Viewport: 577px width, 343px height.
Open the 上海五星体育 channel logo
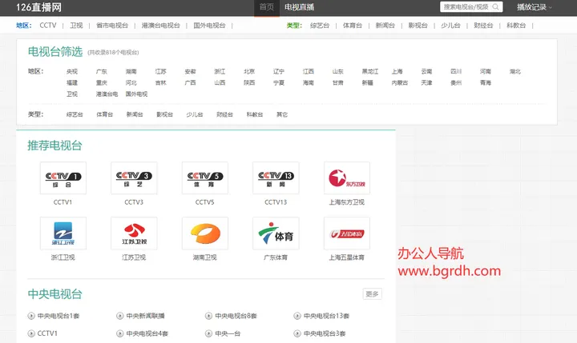tap(347, 233)
